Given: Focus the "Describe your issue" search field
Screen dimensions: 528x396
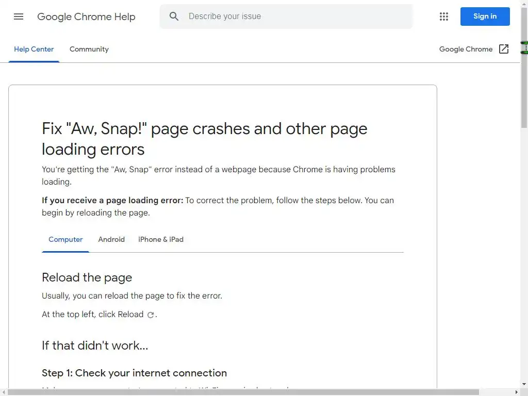Looking at the screenshot, I should [x=294, y=16].
